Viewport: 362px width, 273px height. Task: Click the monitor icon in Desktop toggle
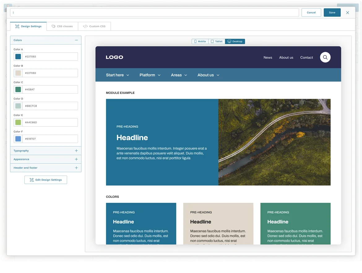229,41
